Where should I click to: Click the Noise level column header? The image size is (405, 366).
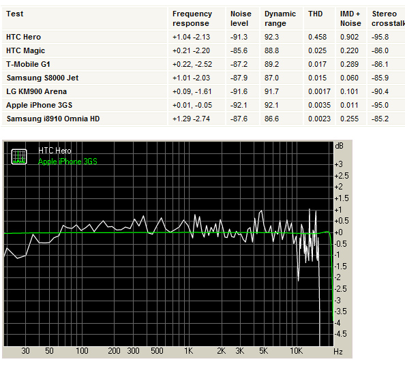coord(241,18)
